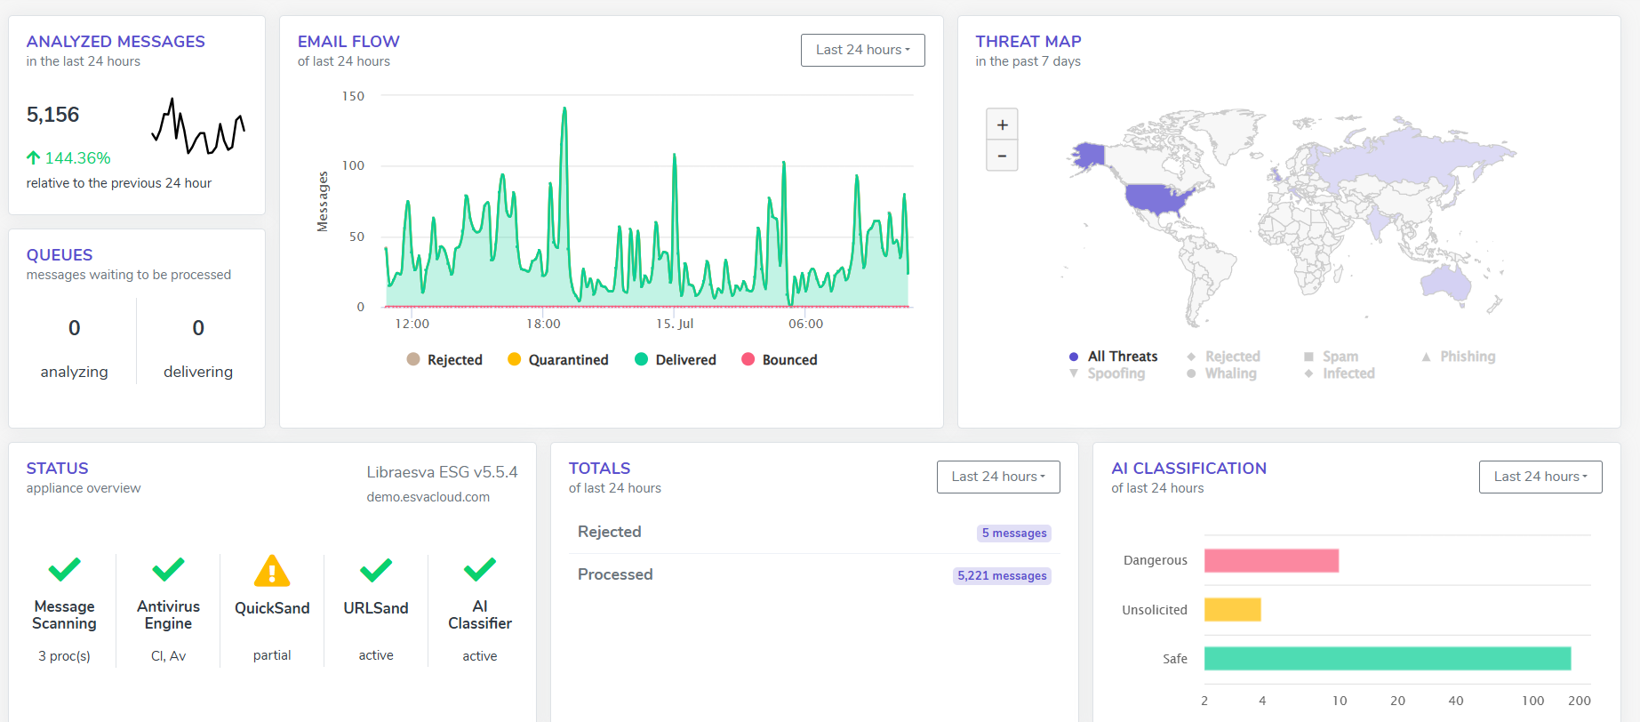Open AI Classification time range dropdown
1640x722 pixels.
tap(1540, 477)
